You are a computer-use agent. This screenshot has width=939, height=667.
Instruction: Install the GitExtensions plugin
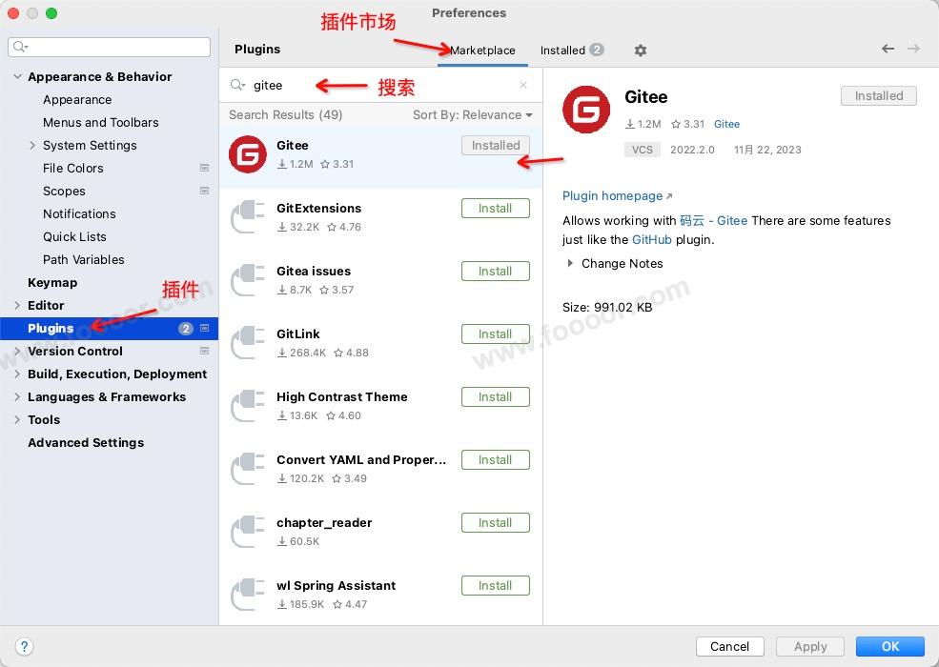(495, 208)
